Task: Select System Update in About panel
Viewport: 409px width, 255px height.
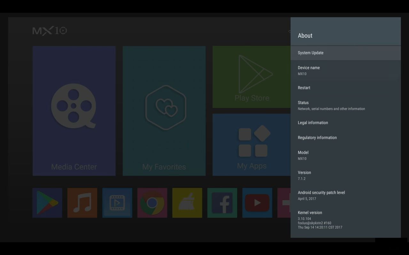Action: (x=346, y=53)
